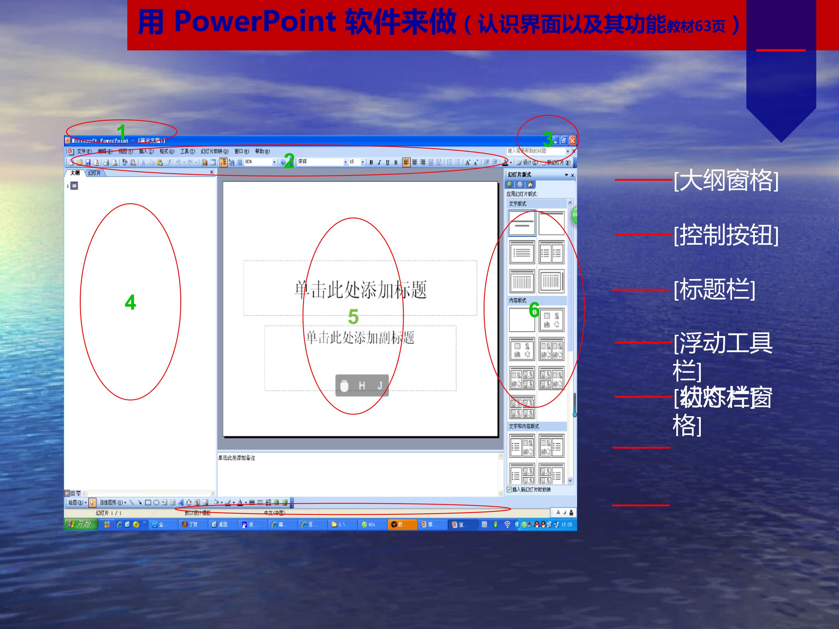Select the Rectangle drawing tool

(x=148, y=503)
